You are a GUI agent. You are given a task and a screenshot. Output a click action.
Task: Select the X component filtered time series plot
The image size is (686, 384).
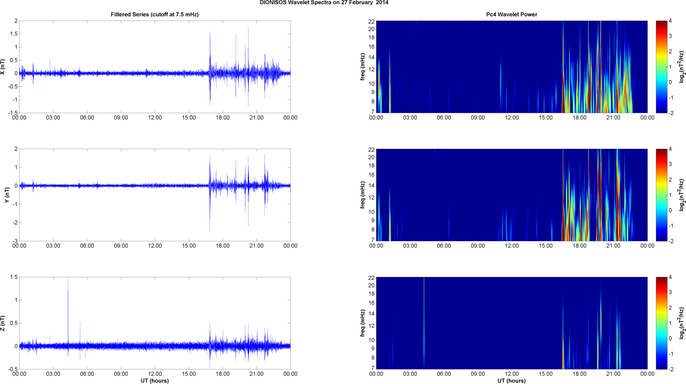pyautogui.click(x=155, y=67)
